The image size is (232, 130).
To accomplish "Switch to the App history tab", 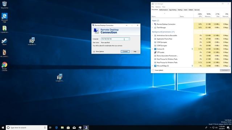I will click(x=173, y=10).
